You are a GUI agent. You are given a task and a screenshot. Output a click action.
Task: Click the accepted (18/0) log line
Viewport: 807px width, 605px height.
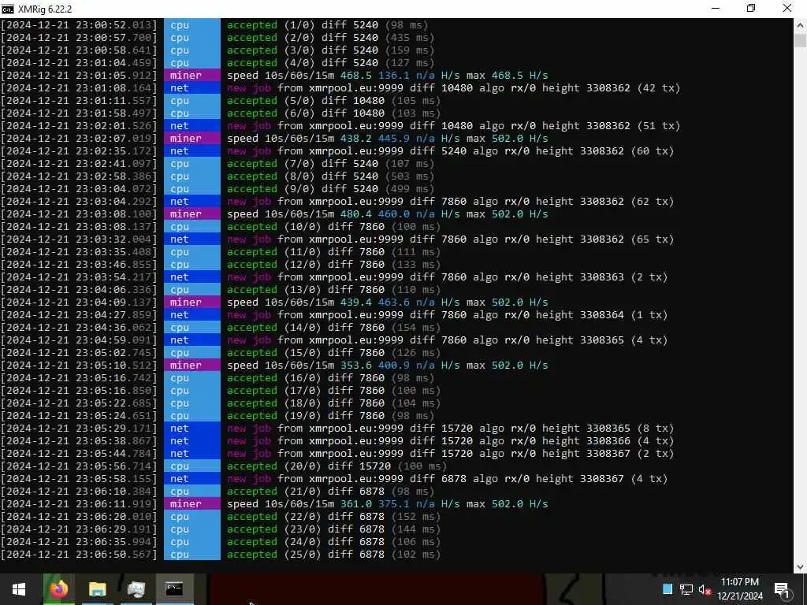(x=221, y=403)
